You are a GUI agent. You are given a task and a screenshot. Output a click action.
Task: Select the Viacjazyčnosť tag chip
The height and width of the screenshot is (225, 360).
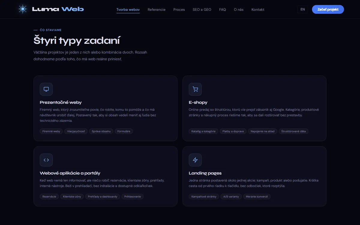point(76,131)
